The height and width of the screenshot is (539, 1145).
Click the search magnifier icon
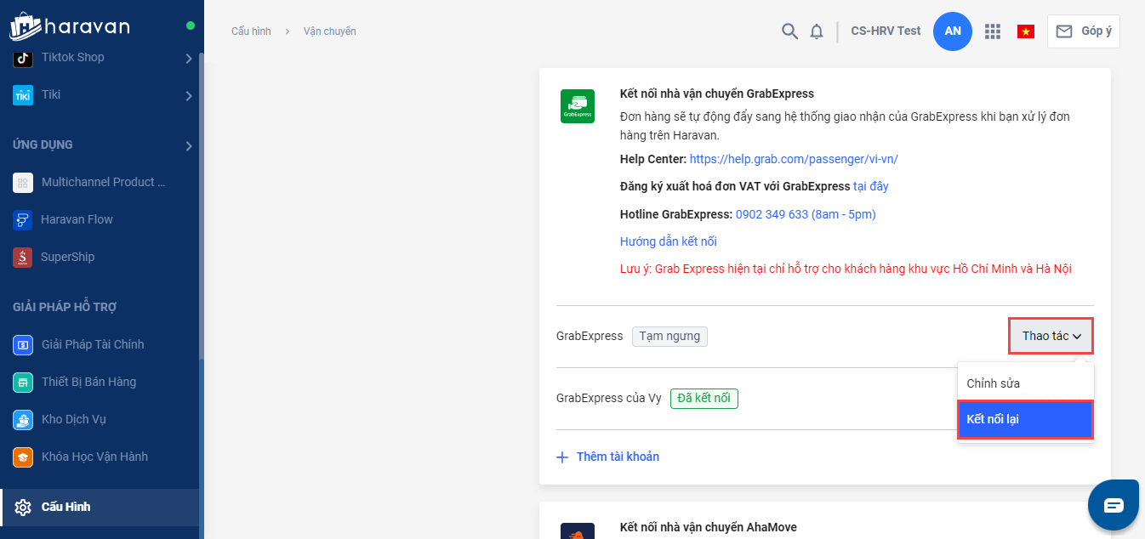789,31
